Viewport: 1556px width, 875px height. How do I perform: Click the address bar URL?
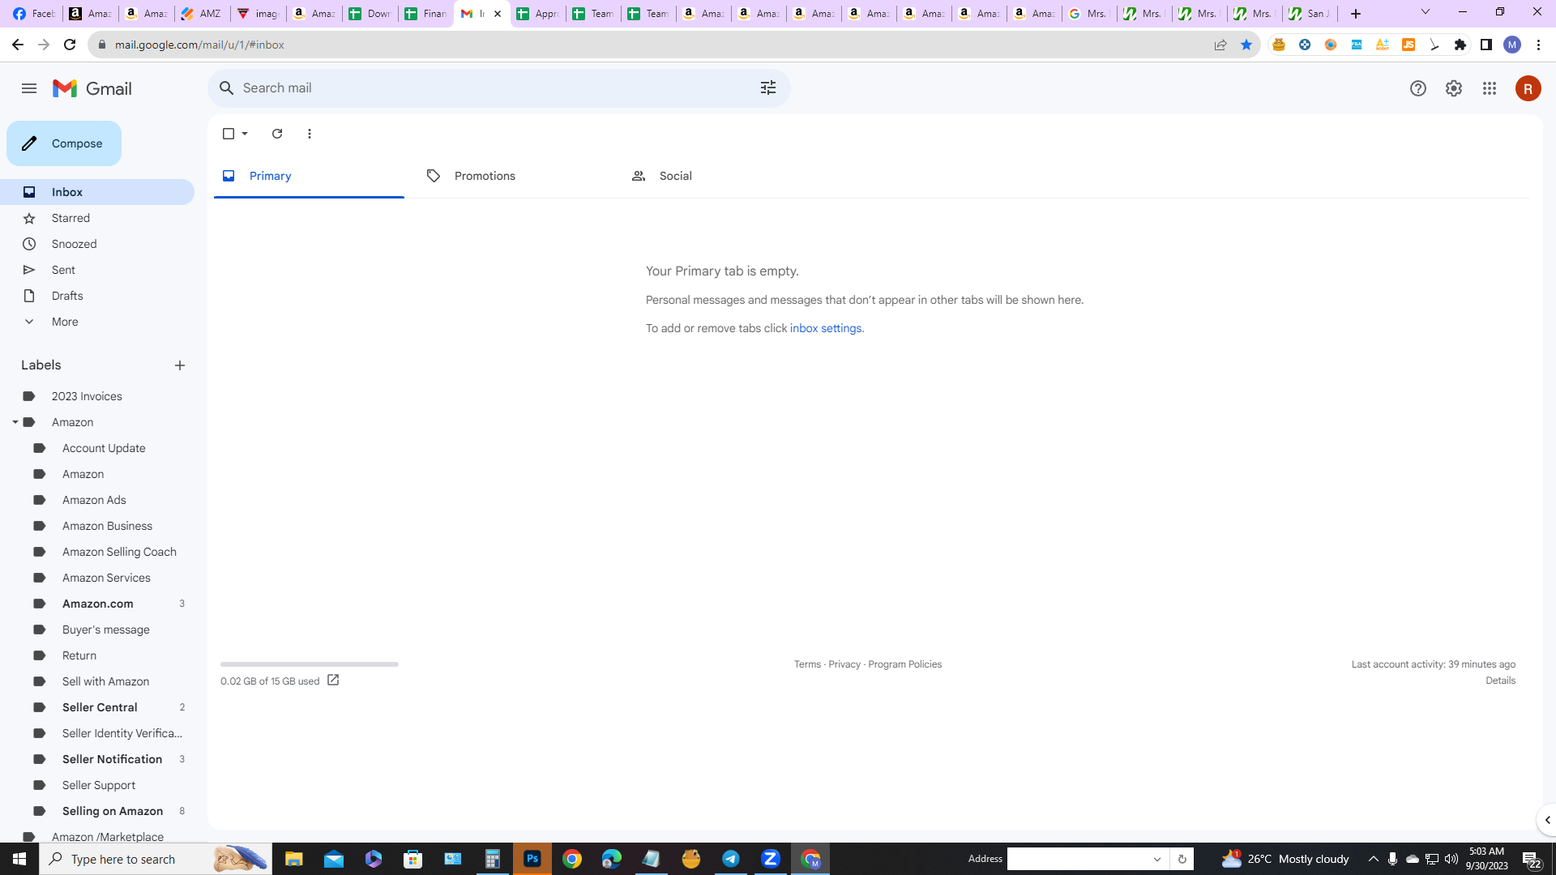click(x=199, y=45)
